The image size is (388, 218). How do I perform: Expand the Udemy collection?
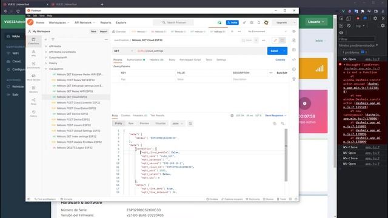pyautogui.click(x=46, y=63)
